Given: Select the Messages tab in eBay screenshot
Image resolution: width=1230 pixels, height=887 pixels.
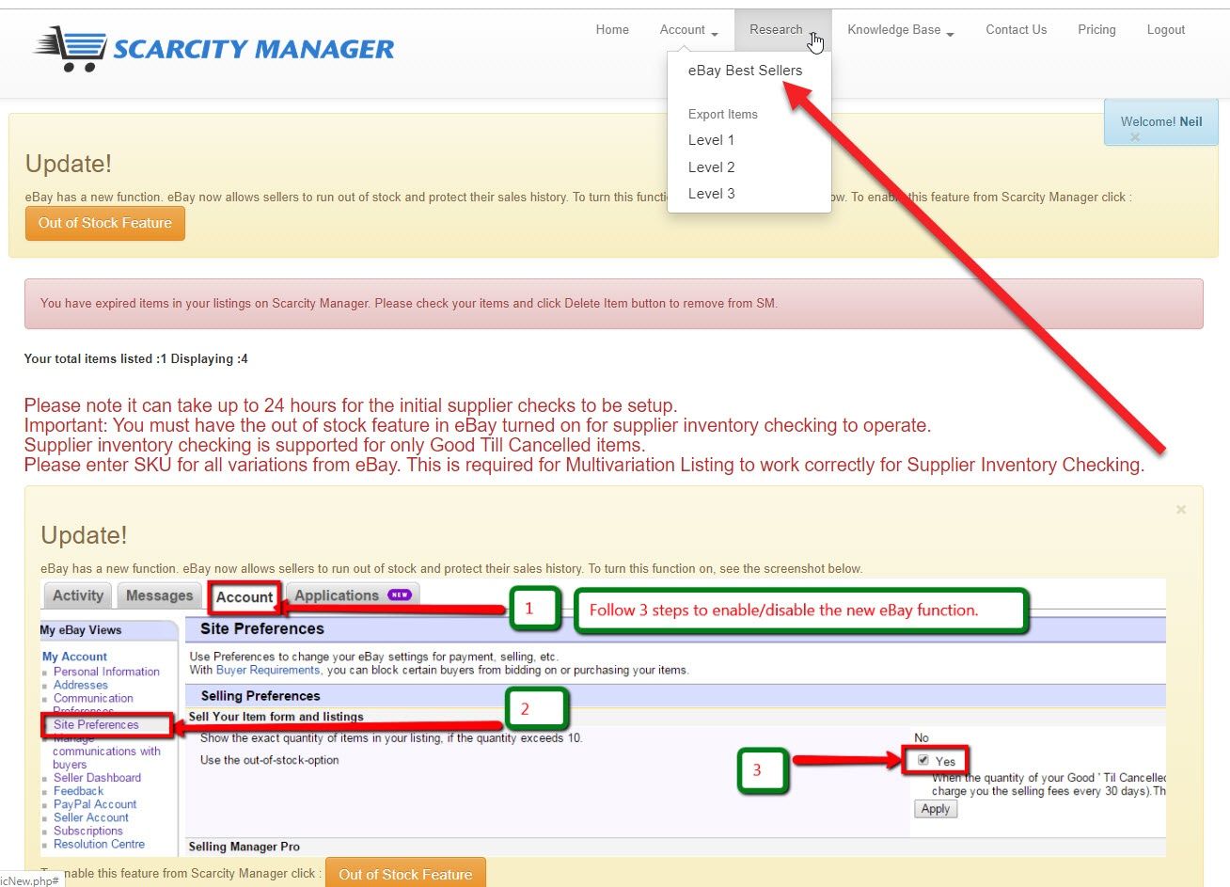Looking at the screenshot, I should pos(159,595).
